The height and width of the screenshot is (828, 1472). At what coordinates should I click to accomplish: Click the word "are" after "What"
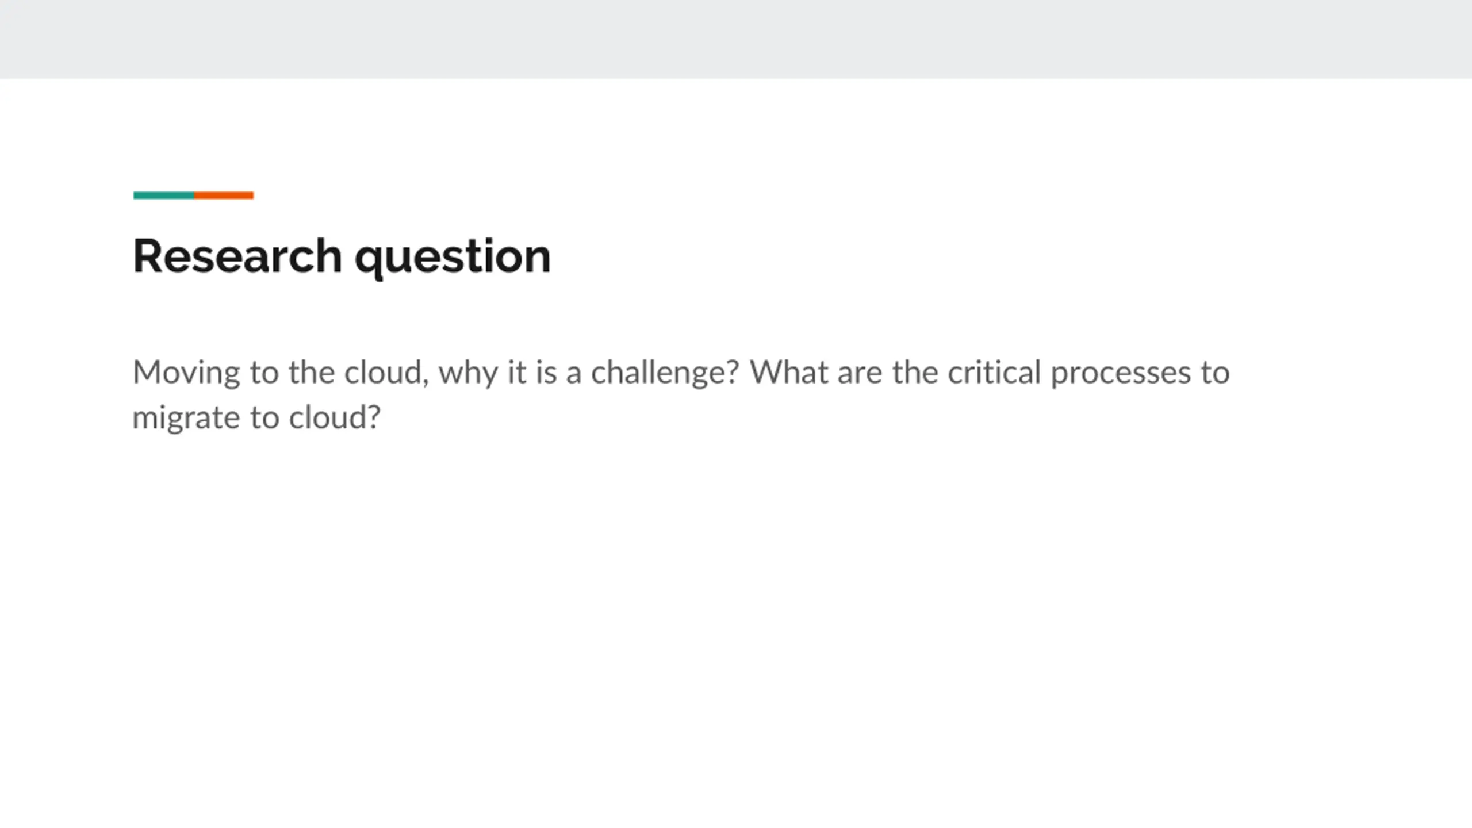(859, 374)
